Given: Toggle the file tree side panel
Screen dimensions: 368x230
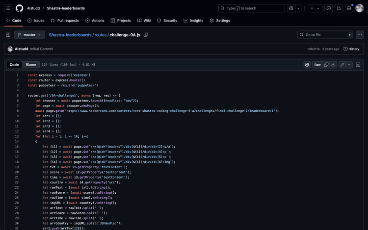Looking at the screenshot, I should tap(8, 35).
